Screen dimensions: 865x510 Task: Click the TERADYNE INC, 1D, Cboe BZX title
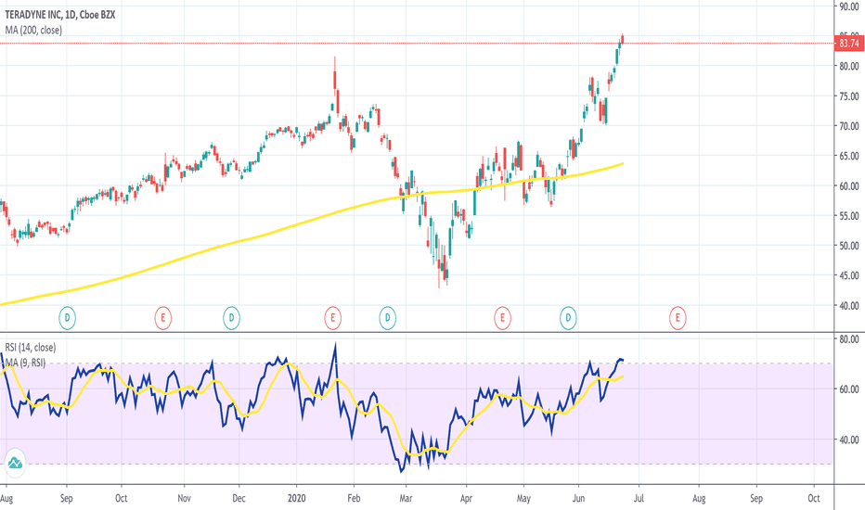point(60,15)
